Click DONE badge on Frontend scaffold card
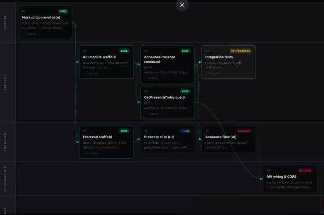The width and height of the screenshot is (324, 215). tap(124, 131)
